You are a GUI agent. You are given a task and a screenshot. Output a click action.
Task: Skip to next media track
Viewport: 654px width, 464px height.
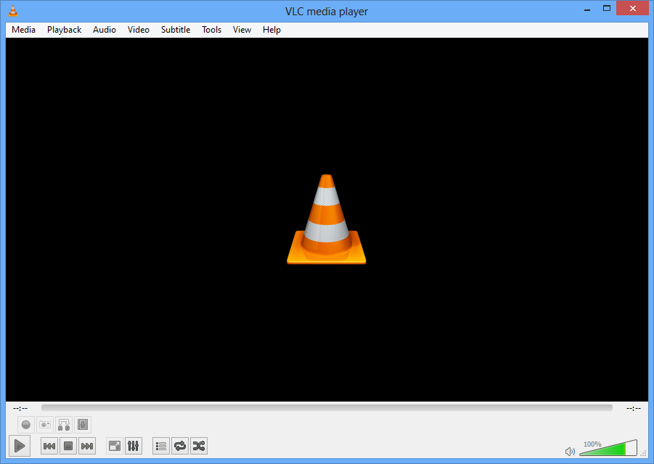pyautogui.click(x=87, y=446)
